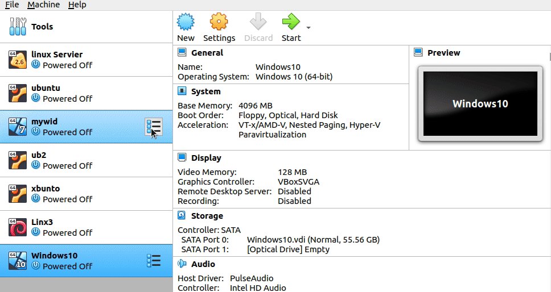Click the VBoxSVGA graphics controller value
Viewport: 551px width, 292px height.
click(298, 182)
